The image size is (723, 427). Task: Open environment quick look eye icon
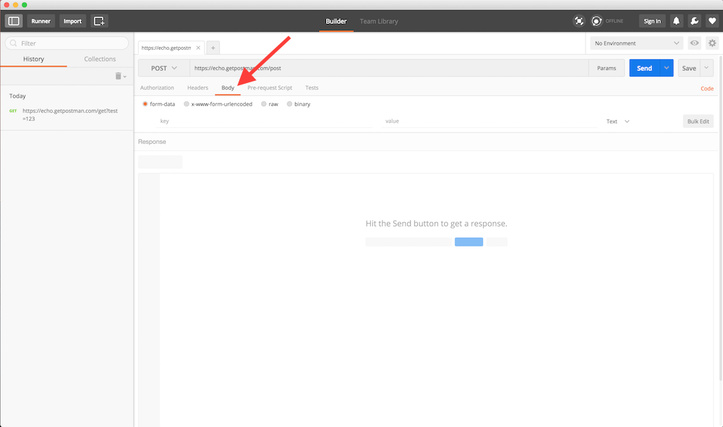point(694,43)
